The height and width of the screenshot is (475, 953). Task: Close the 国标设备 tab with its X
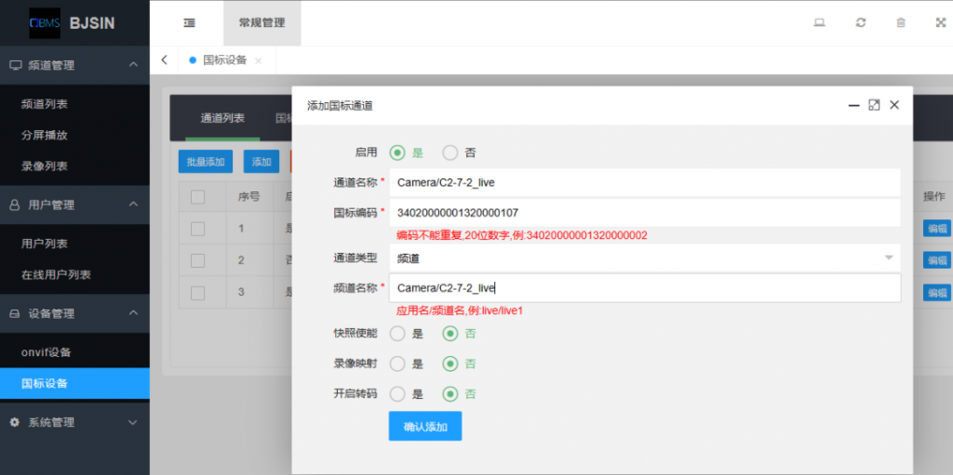pyautogui.click(x=259, y=60)
